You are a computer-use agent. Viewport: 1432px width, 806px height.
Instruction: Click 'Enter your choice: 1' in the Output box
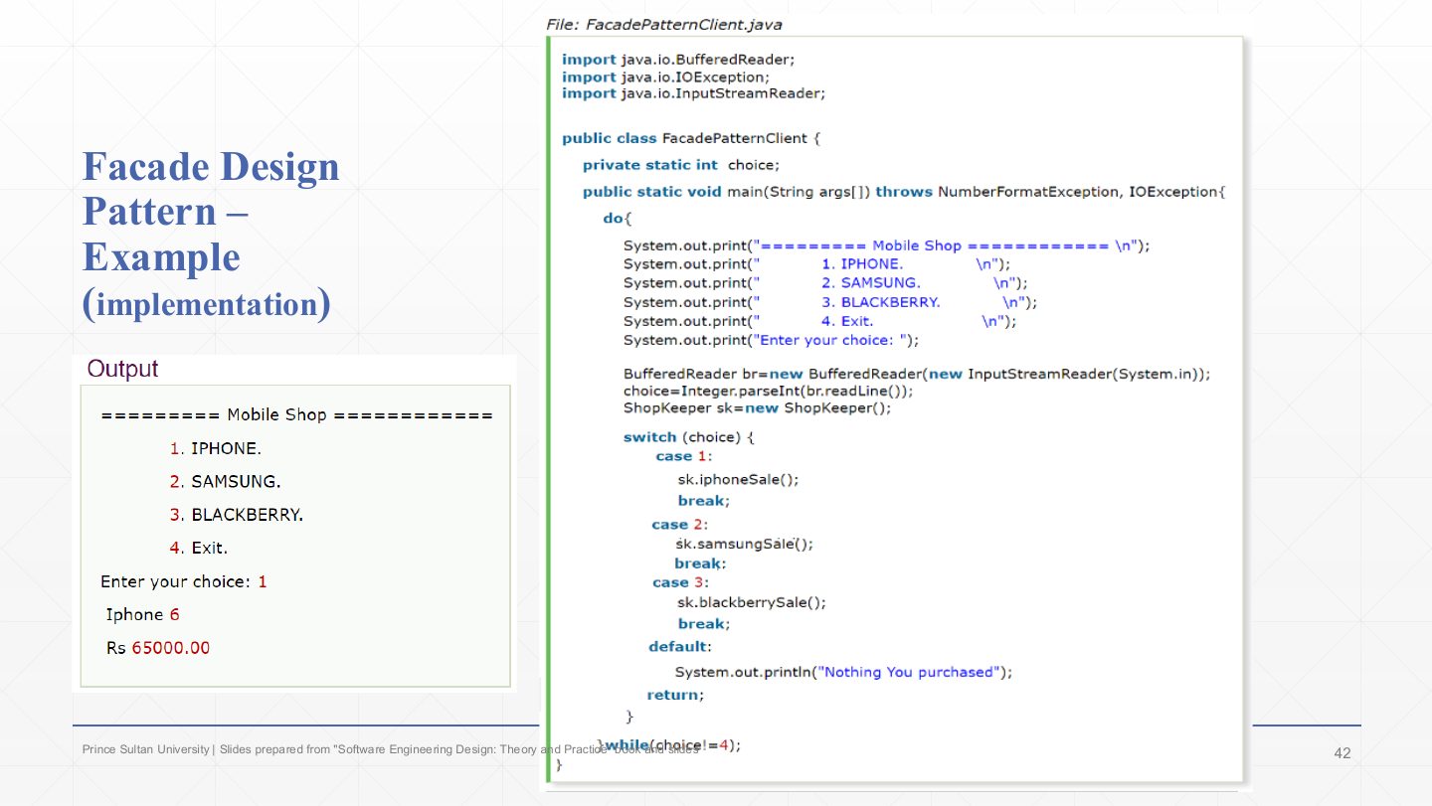tap(184, 581)
